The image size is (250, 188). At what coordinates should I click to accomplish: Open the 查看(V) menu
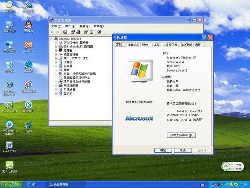(x=84, y=26)
